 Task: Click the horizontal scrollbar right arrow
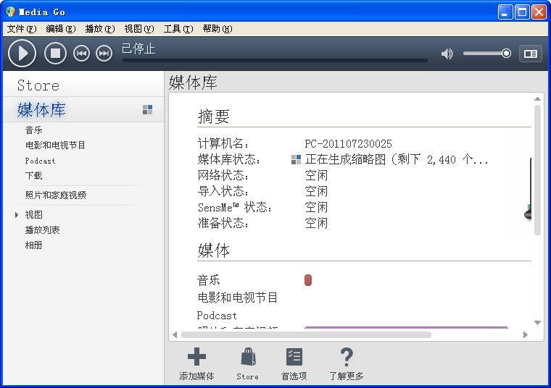click(x=526, y=334)
